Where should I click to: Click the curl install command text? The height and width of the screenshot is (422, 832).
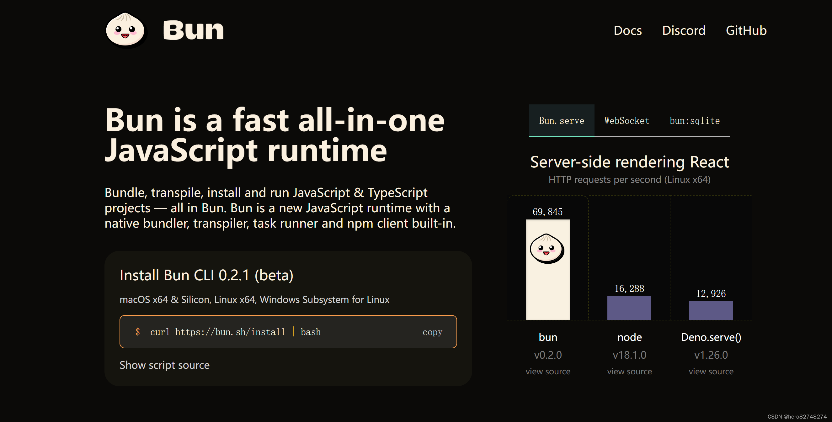(x=236, y=332)
